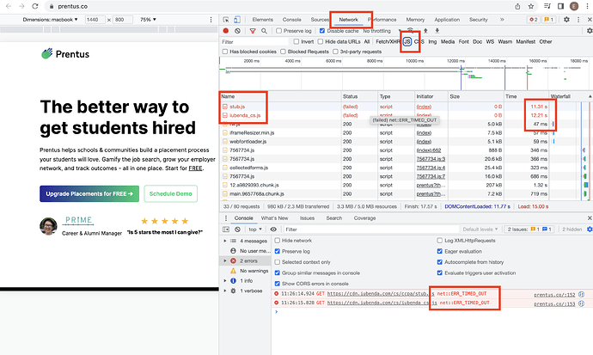Switch to the Coverage drawer tab

pos(364,218)
